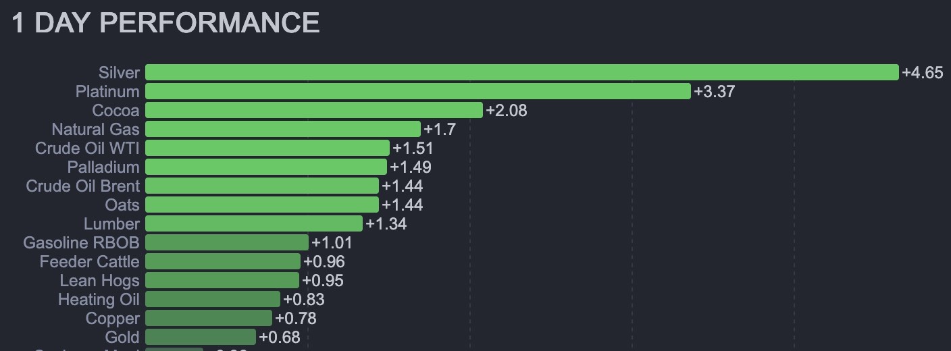Image resolution: width=951 pixels, height=351 pixels.
Task: Open the Oats commodity label
Action: pyautogui.click(x=122, y=205)
